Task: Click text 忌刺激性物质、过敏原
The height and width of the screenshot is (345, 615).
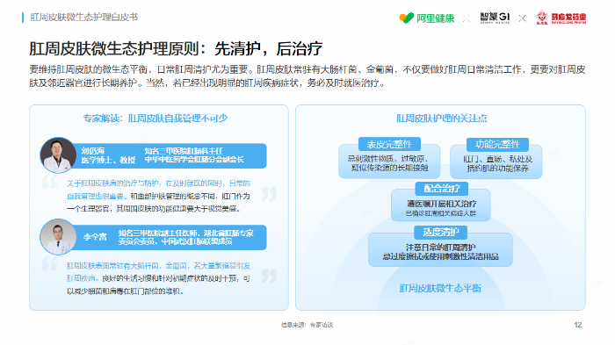Action: 388,159
